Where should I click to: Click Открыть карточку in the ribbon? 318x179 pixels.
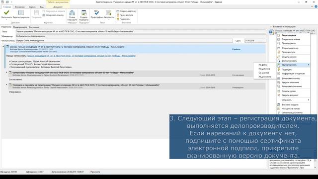point(127,11)
